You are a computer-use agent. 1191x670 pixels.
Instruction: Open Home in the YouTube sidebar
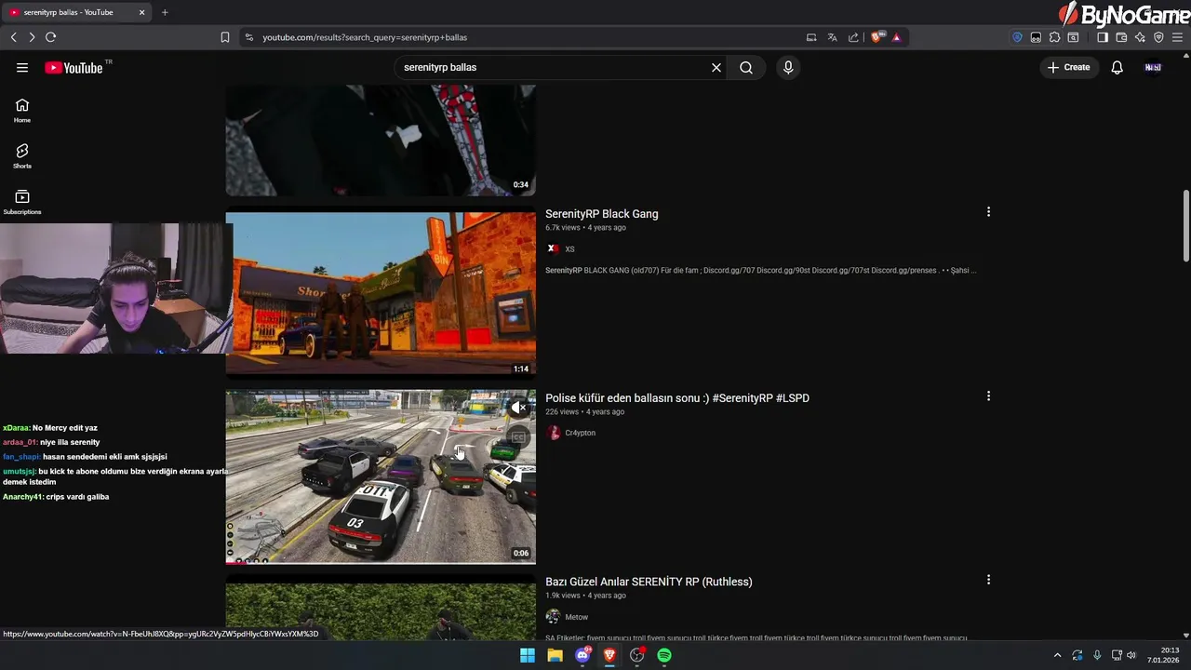tap(22, 111)
